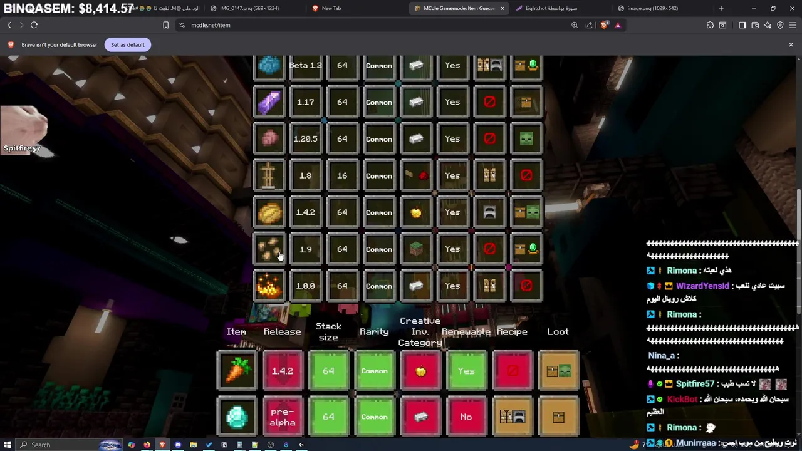Click KickBot username in chat

pyautogui.click(x=682, y=399)
